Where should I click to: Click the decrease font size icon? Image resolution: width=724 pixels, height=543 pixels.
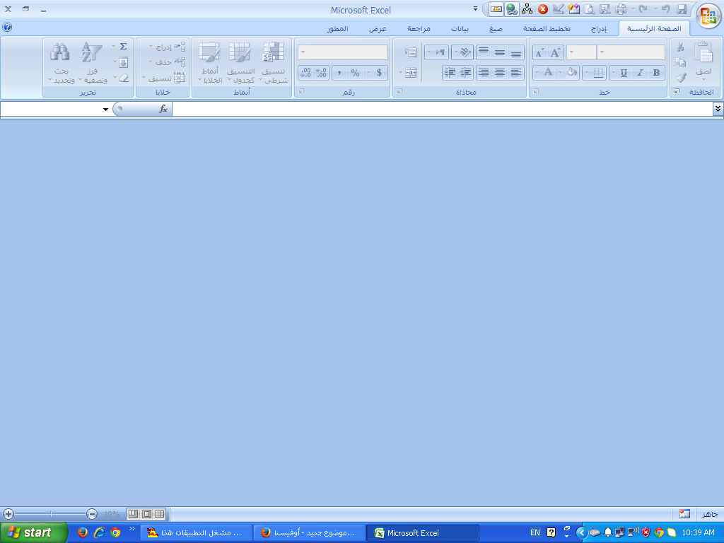tap(539, 52)
